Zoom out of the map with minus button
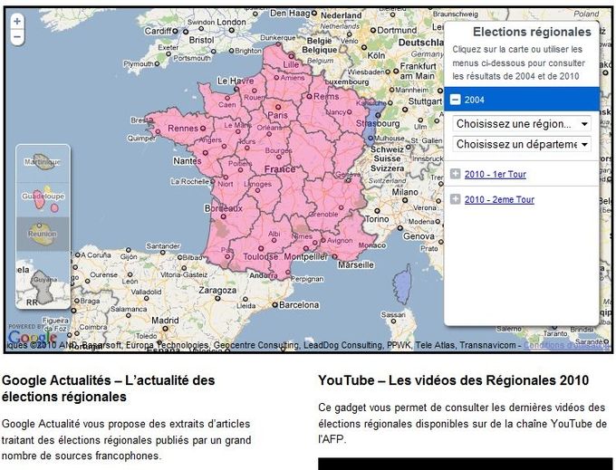Image resolution: width=616 pixels, height=470 pixels. pos(17,37)
